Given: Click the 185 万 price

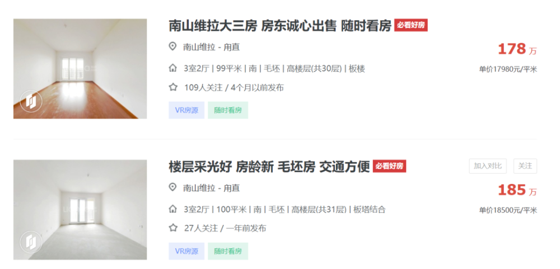Looking at the screenshot, I should click(x=517, y=190).
